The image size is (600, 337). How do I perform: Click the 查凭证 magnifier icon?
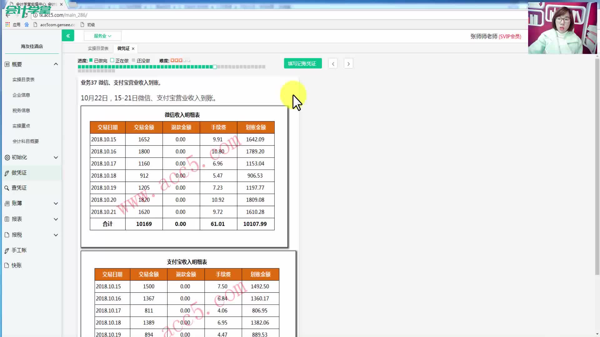point(7,188)
